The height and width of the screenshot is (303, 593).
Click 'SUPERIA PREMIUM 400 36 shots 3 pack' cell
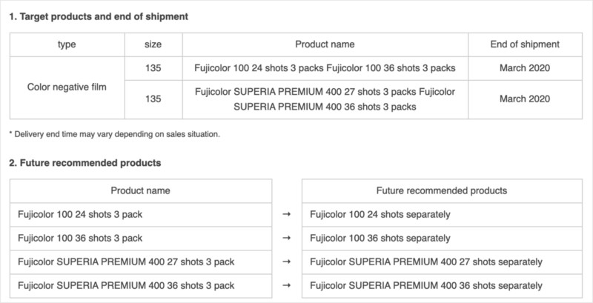point(141,286)
